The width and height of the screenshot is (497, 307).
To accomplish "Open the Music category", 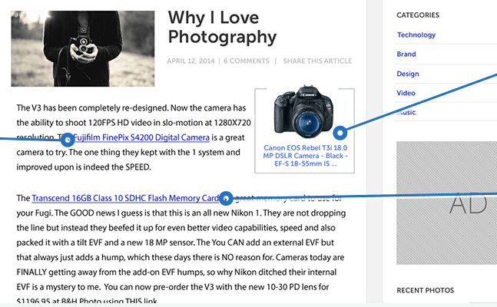I will pyautogui.click(x=406, y=113).
